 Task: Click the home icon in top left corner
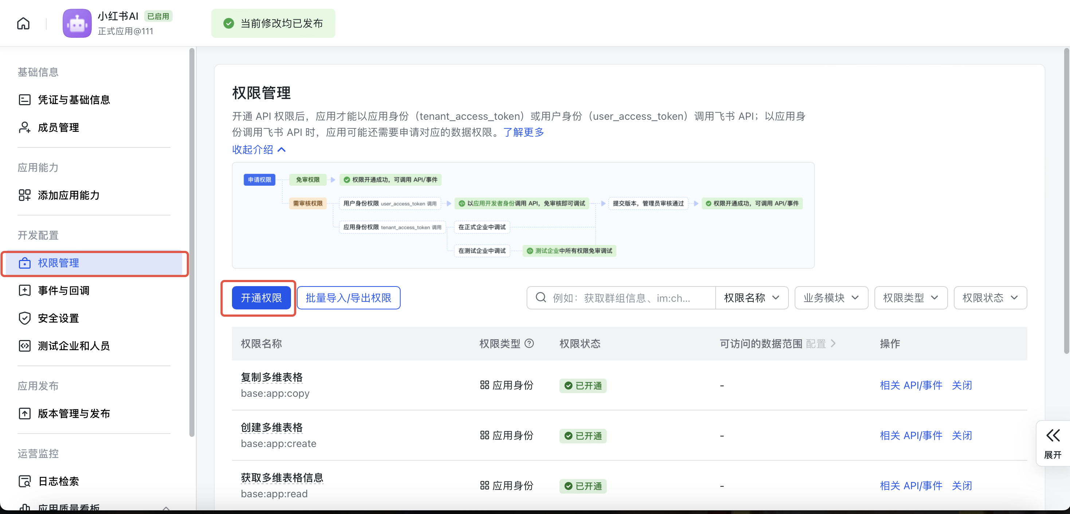point(23,23)
